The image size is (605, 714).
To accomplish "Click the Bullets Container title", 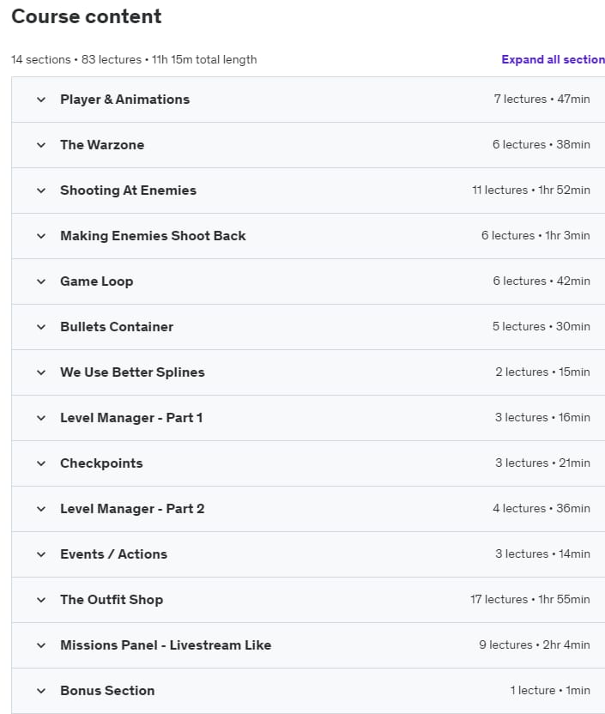I will [x=117, y=327].
